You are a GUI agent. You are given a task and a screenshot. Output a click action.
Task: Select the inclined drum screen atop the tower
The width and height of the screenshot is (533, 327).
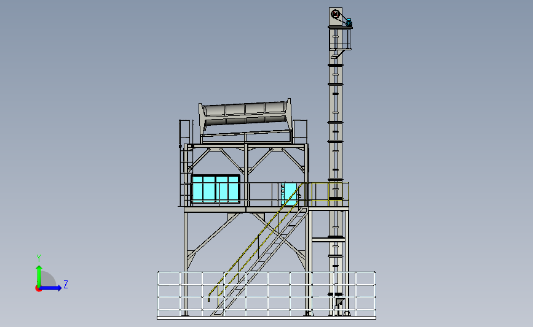coord(245,117)
